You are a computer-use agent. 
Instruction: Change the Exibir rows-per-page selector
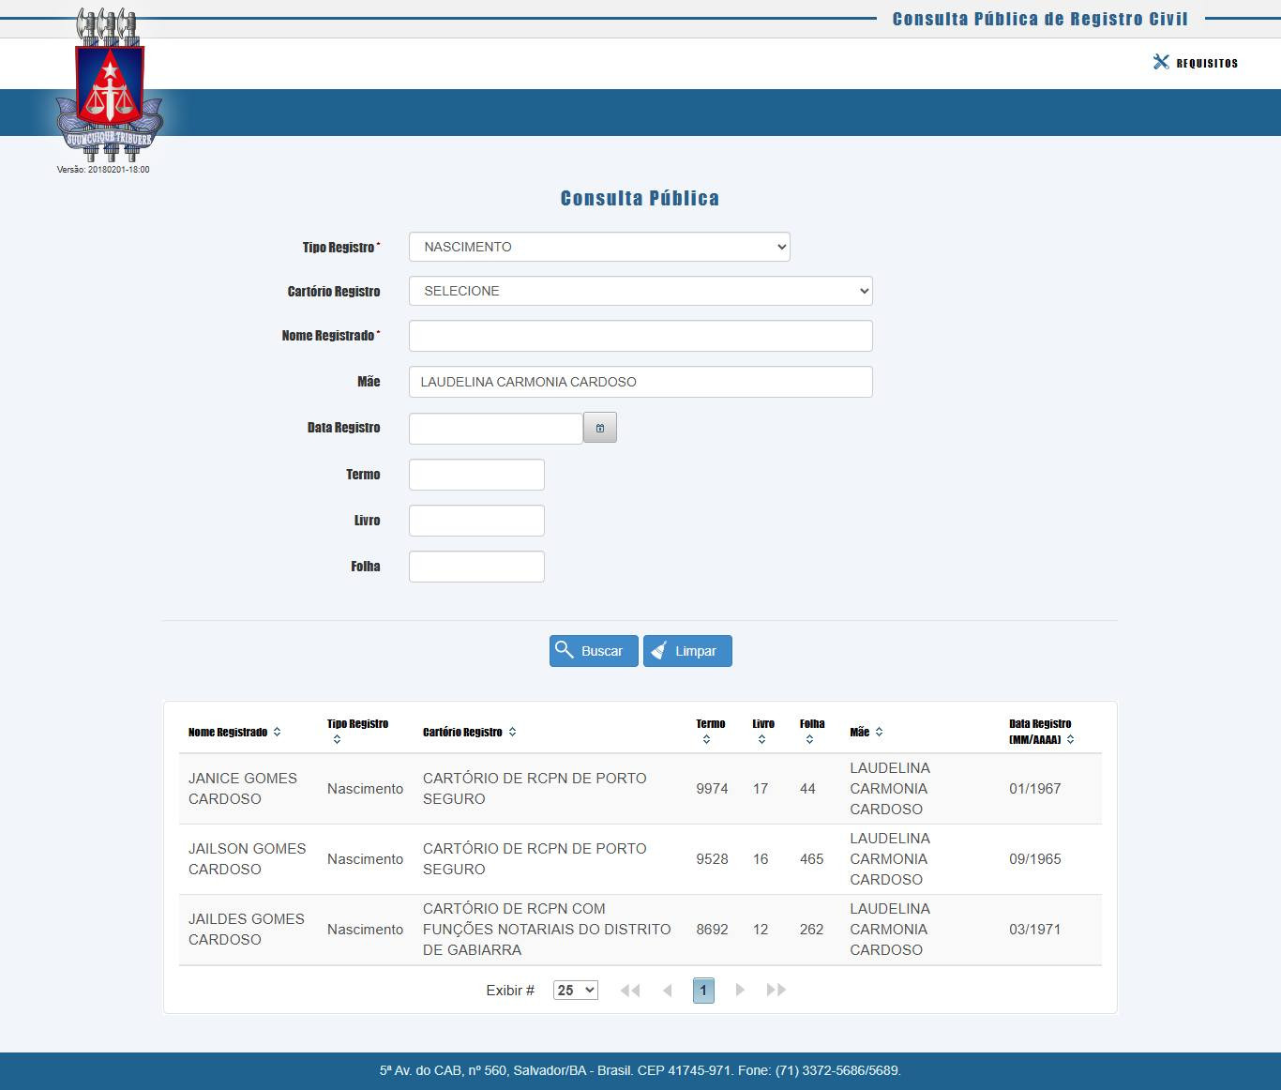tap(575, 990)
